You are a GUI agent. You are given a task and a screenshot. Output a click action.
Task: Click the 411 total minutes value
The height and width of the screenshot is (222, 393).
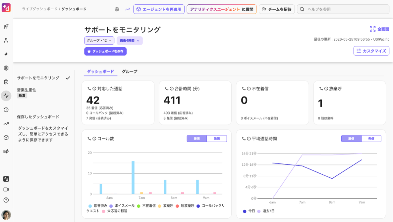pos(172,100)
